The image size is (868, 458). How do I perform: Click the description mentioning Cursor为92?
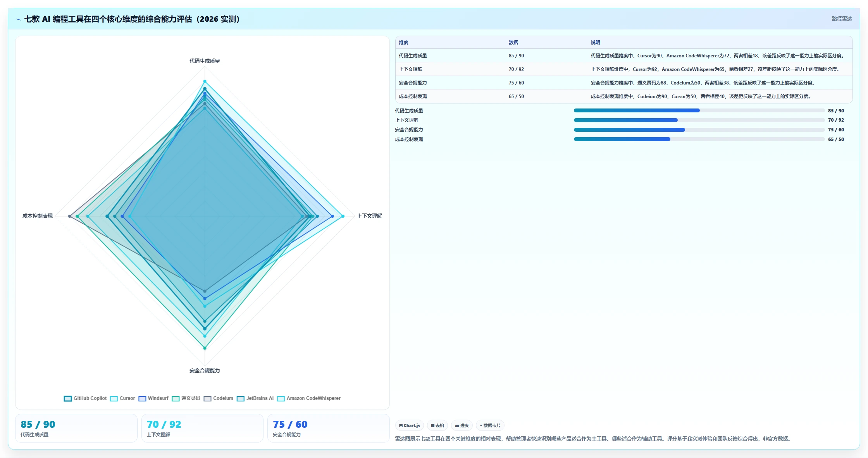pyautogui.click(x=716, y=69)
